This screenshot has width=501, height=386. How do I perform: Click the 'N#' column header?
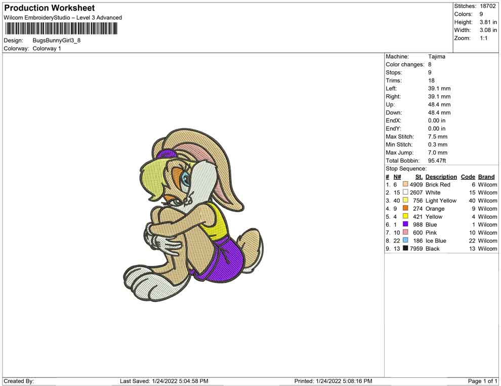pyautogui.click(x=397, y=177)
